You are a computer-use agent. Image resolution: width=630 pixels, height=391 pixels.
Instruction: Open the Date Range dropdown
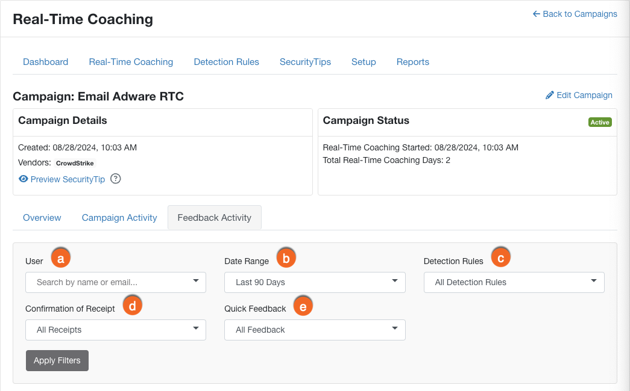tap(315, 282)
